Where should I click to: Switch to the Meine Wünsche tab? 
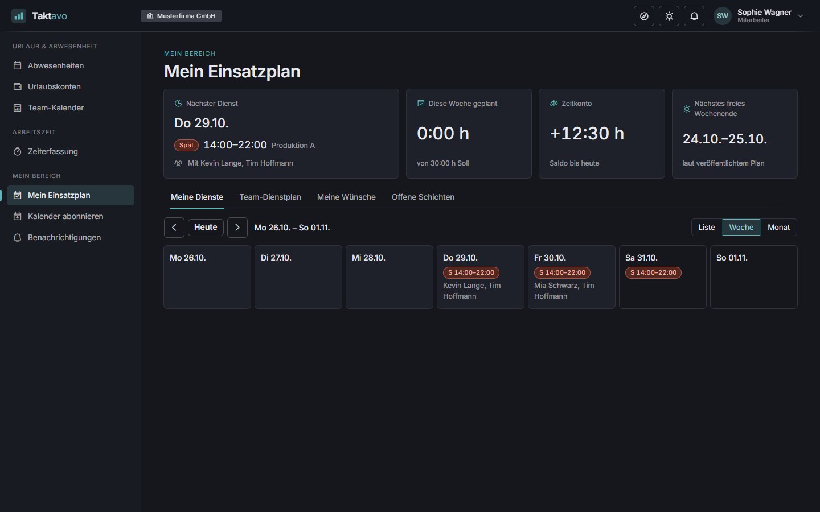pyautogui.click(x=346, y=197)
